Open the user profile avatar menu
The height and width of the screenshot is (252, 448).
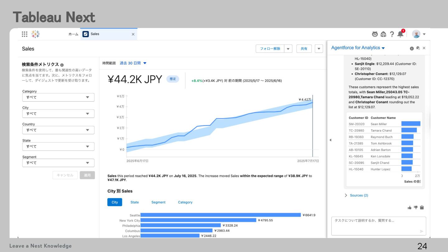coord(419,34)
